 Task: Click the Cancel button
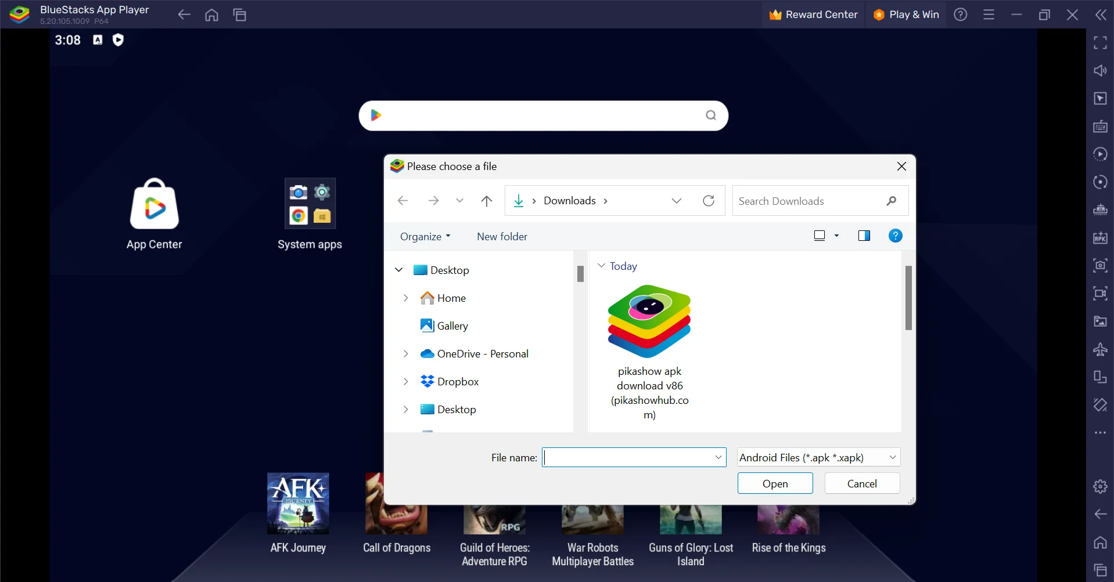tap(862, 483)
